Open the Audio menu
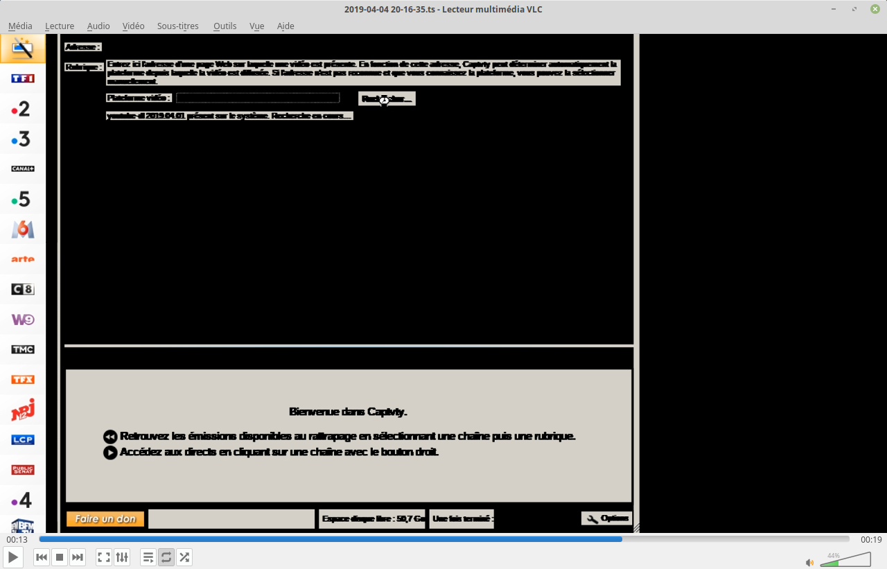 tap(98, 26)
